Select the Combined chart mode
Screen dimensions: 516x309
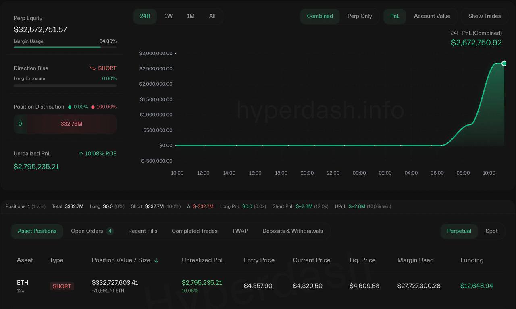[320, 16]
